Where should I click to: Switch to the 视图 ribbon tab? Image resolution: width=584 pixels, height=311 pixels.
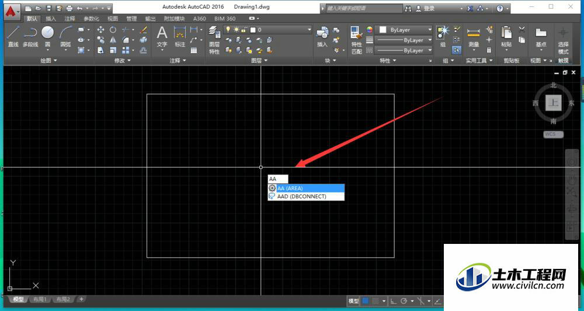coord(113,19)
